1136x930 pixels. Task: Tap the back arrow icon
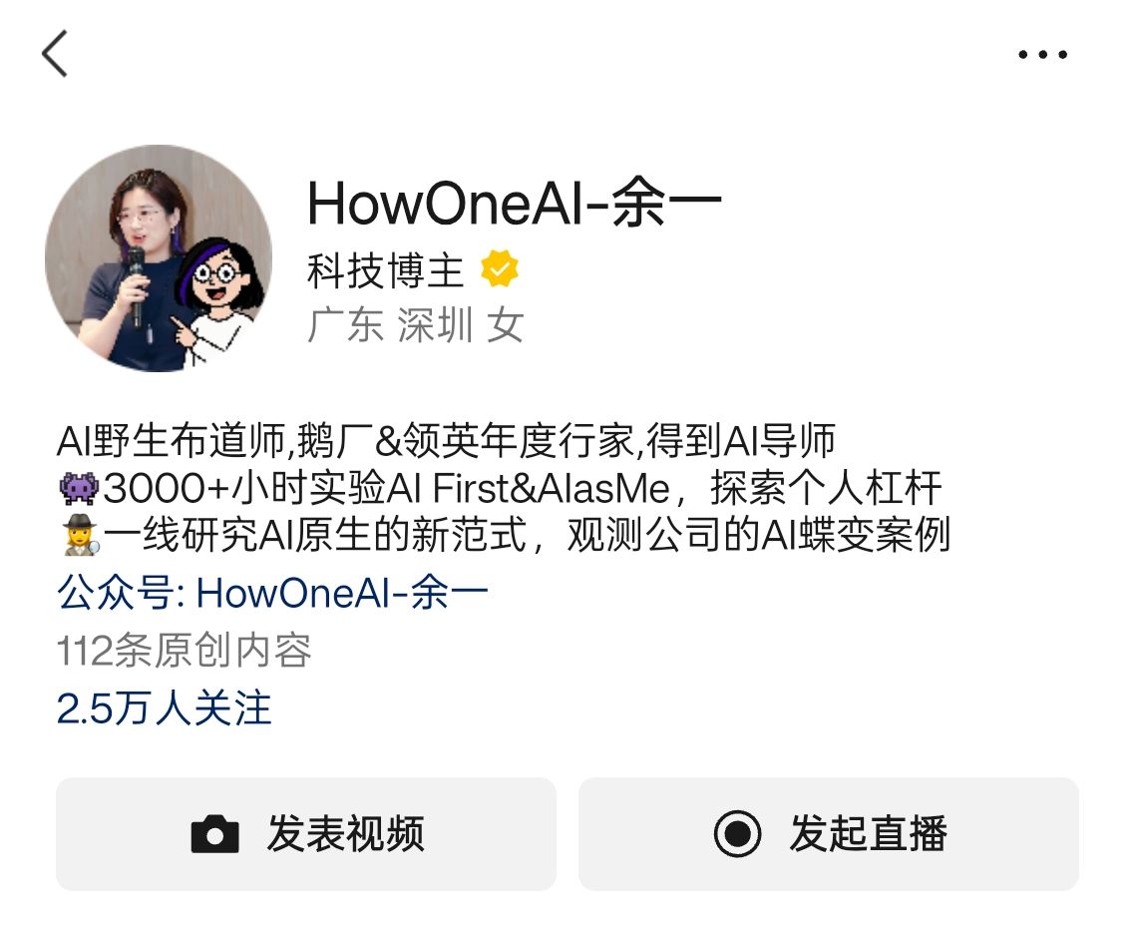55,53
